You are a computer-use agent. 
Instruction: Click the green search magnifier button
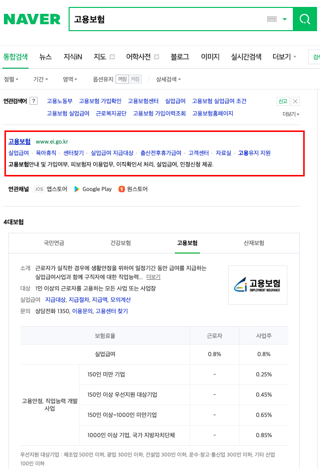(305, 19)
